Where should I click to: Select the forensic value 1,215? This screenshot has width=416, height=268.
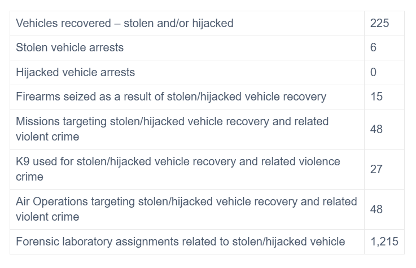(x=384, y=241)
